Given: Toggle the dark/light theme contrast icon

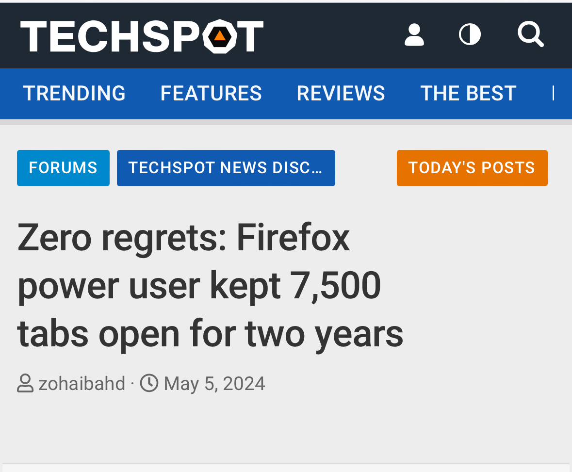Looking at the screenshot, I should [x=470, y=35].
